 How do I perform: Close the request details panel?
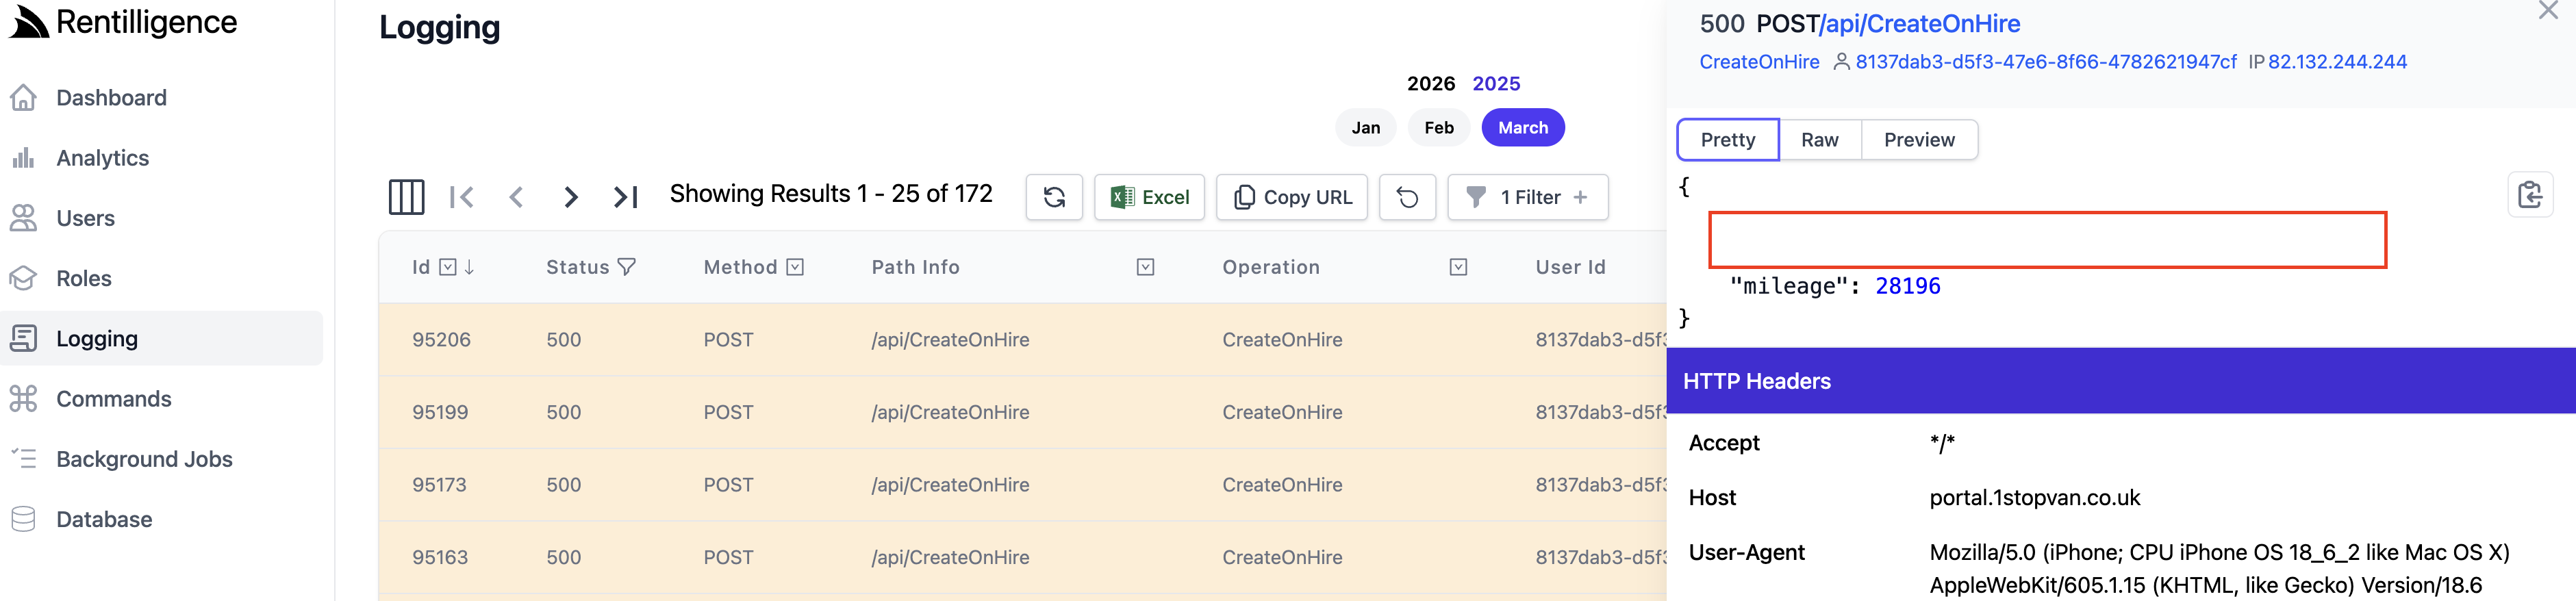(2547, 11)
